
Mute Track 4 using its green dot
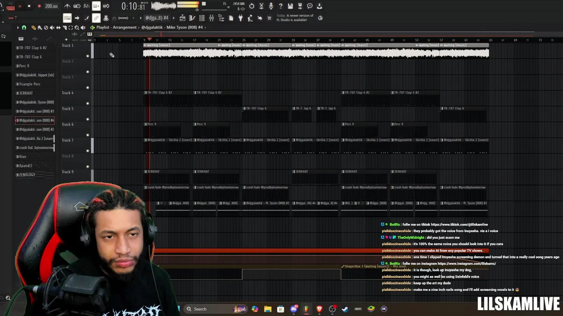pos(88,103)
